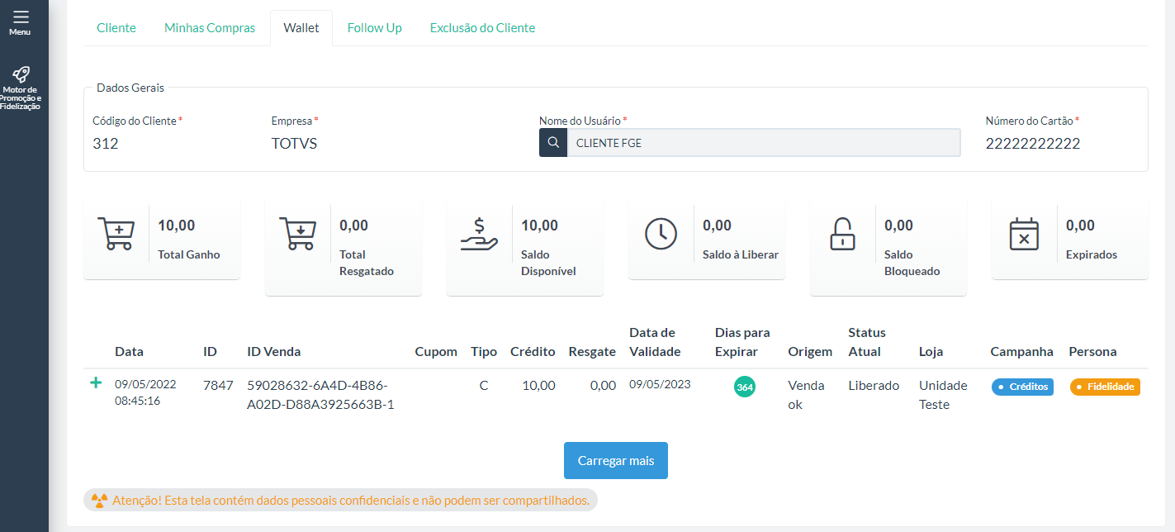The image size is (1175, 532).
Task: Open Motor de Promoção e Fidelização rocket icon
Action: click(21, 74)
